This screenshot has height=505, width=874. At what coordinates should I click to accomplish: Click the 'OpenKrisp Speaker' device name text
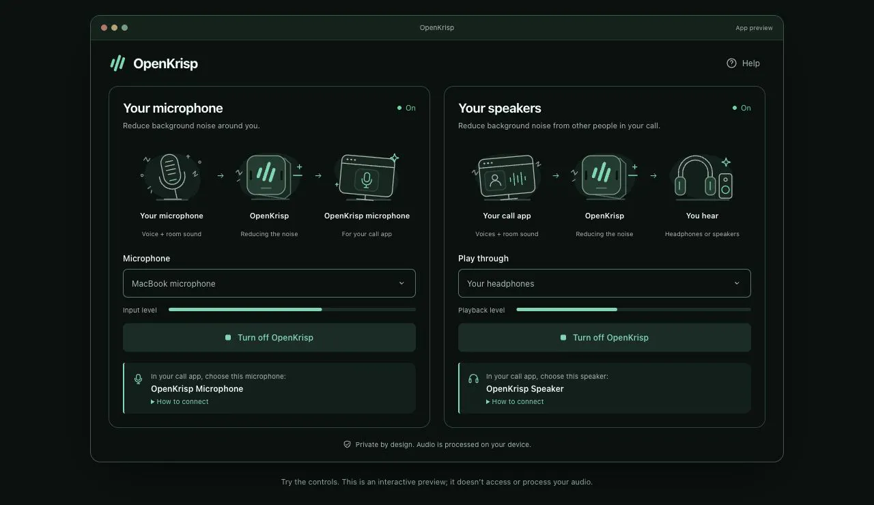point(525,389)
